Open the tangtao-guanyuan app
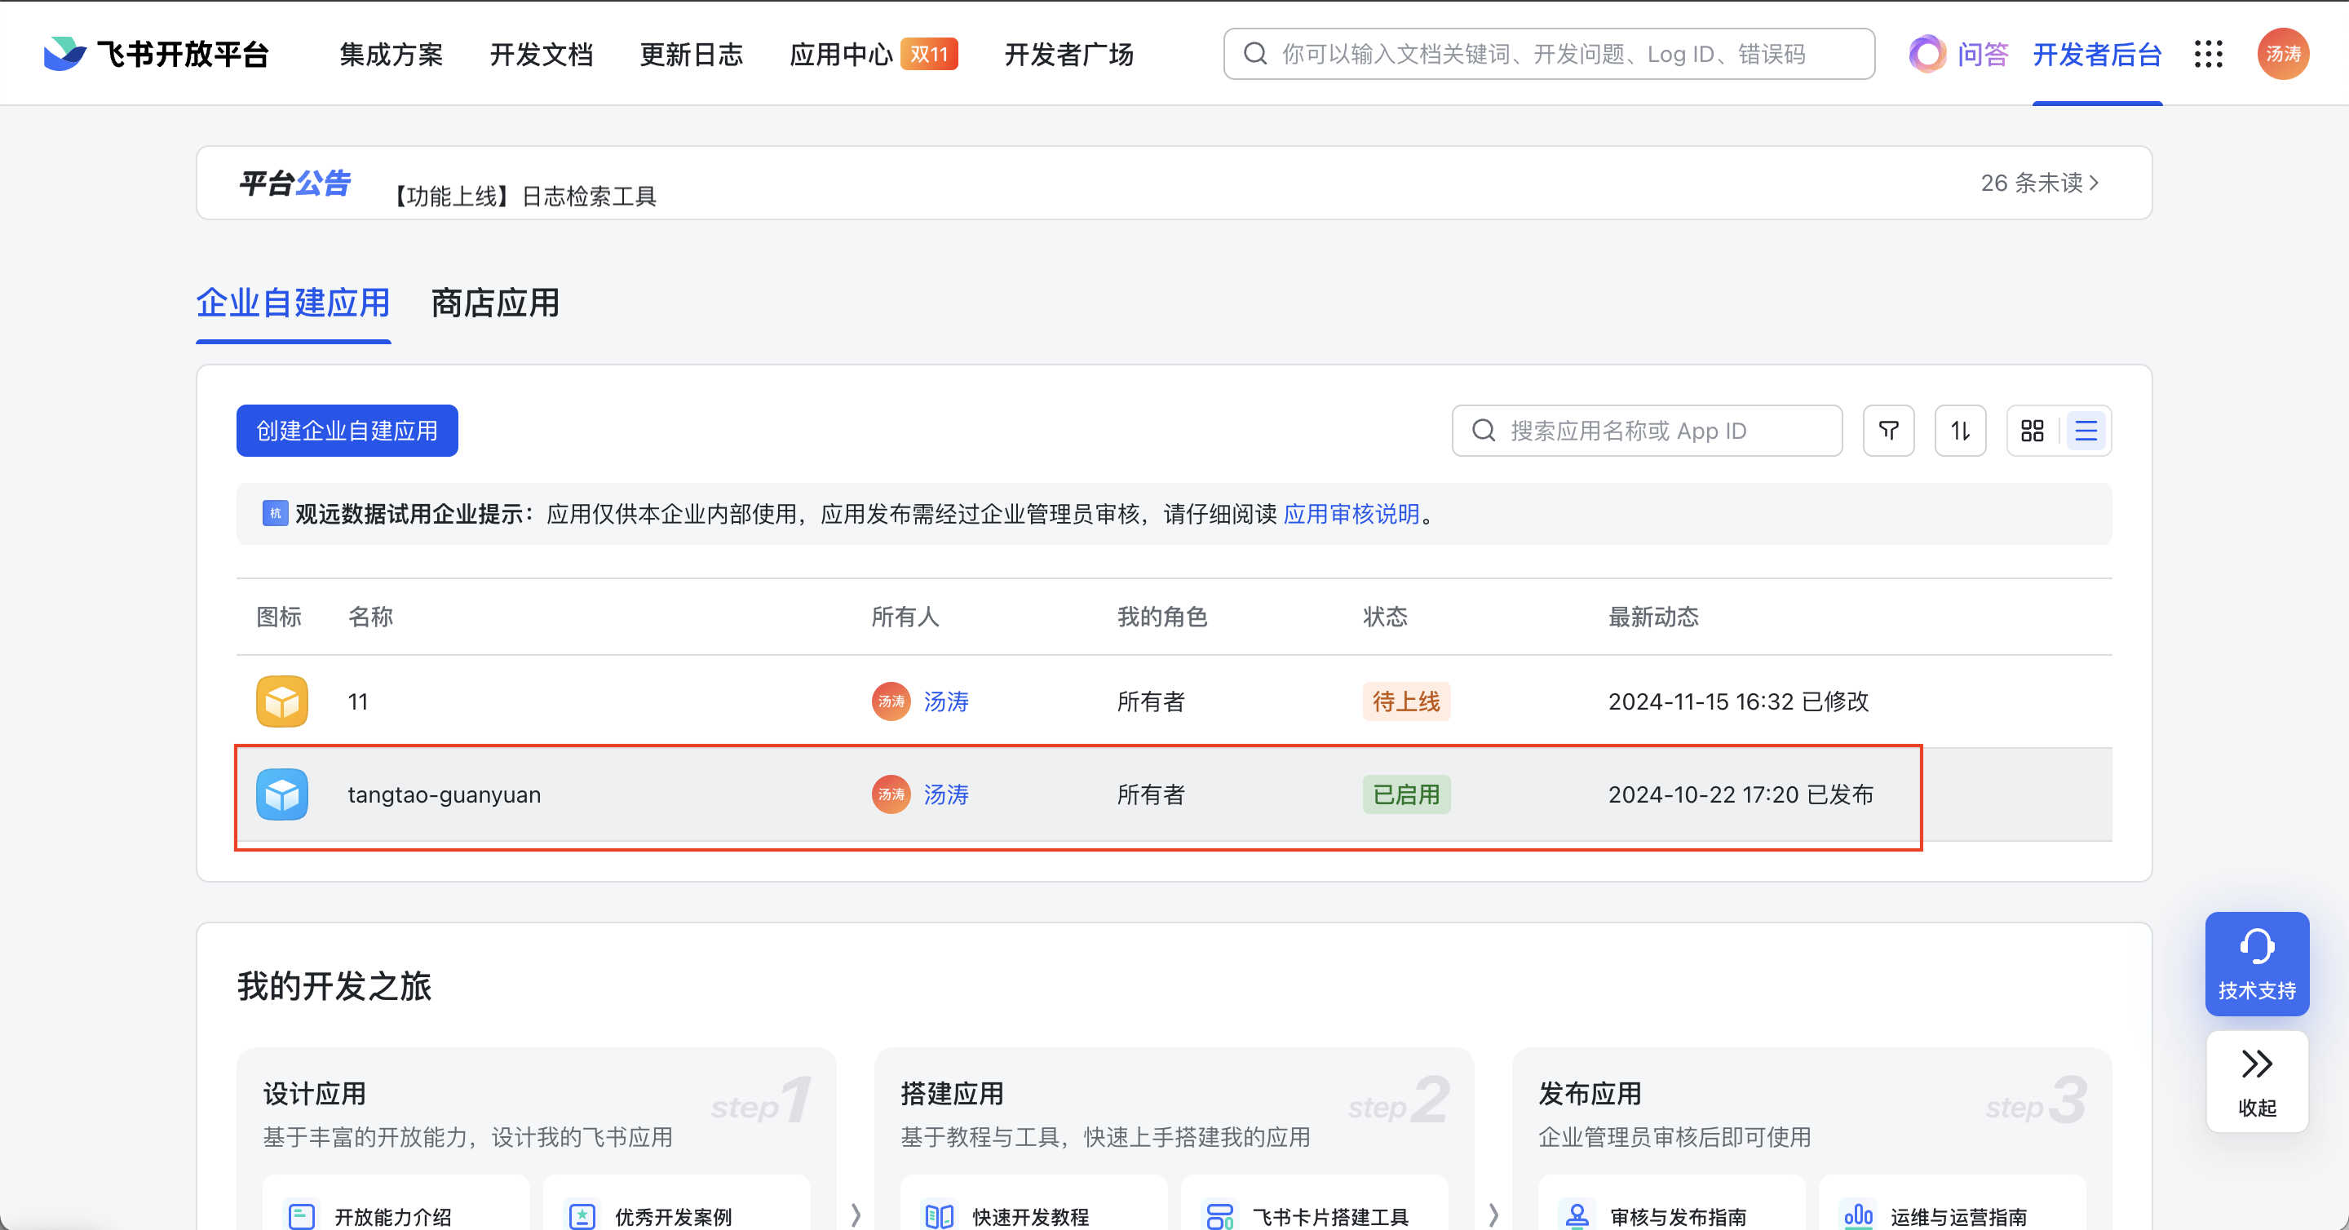 coord(444,794)
